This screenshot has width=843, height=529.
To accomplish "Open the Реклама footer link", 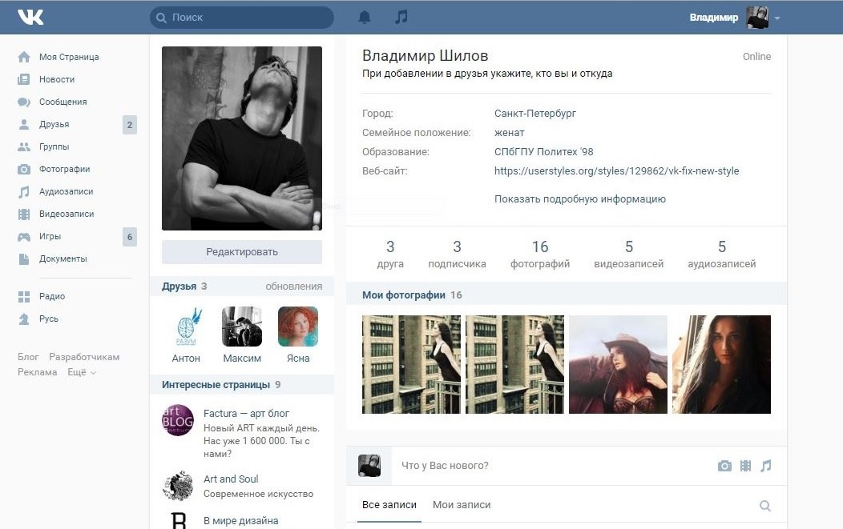I will click(x=37, y=372).
